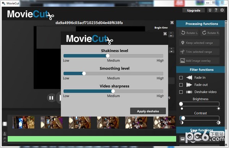Screen dimensions: 229x148
Task: Click Add image overlay
Action: [x=199, y=61]
